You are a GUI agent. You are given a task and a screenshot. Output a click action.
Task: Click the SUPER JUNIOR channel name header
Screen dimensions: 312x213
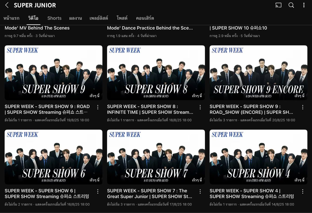coord(35,5)
